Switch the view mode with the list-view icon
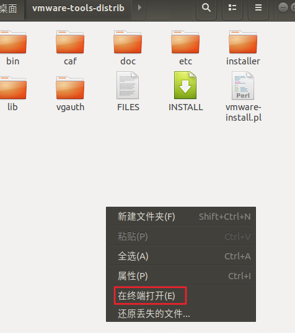The image size is (295, 333). click(232, 9)
